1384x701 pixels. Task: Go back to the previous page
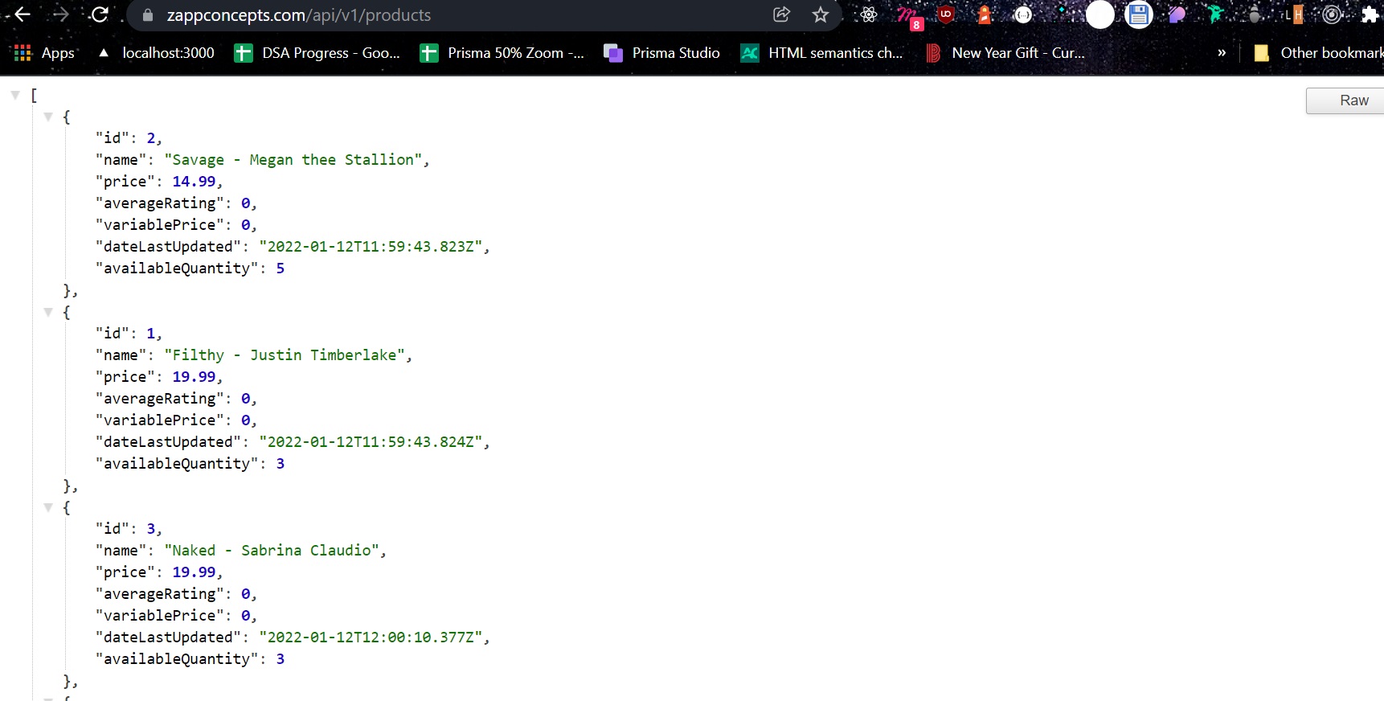tap(22, 14)
